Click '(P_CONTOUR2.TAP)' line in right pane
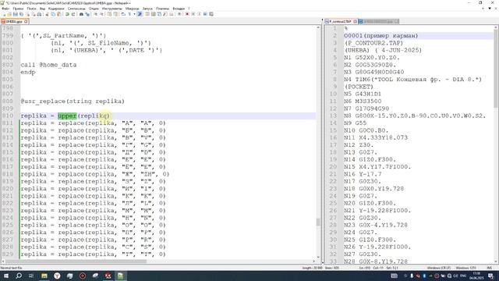This screenshot has height=281, width=499. tap(373, 43)
